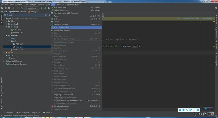Click the module3 breadcrumb in navigation bar
Viewport: 218px width, 118px height.
(x=14, y=12)
